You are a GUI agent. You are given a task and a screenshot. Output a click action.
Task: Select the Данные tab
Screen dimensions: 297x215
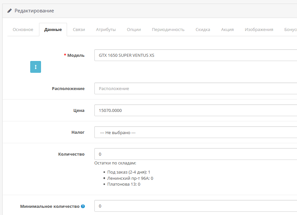point(53,30)
